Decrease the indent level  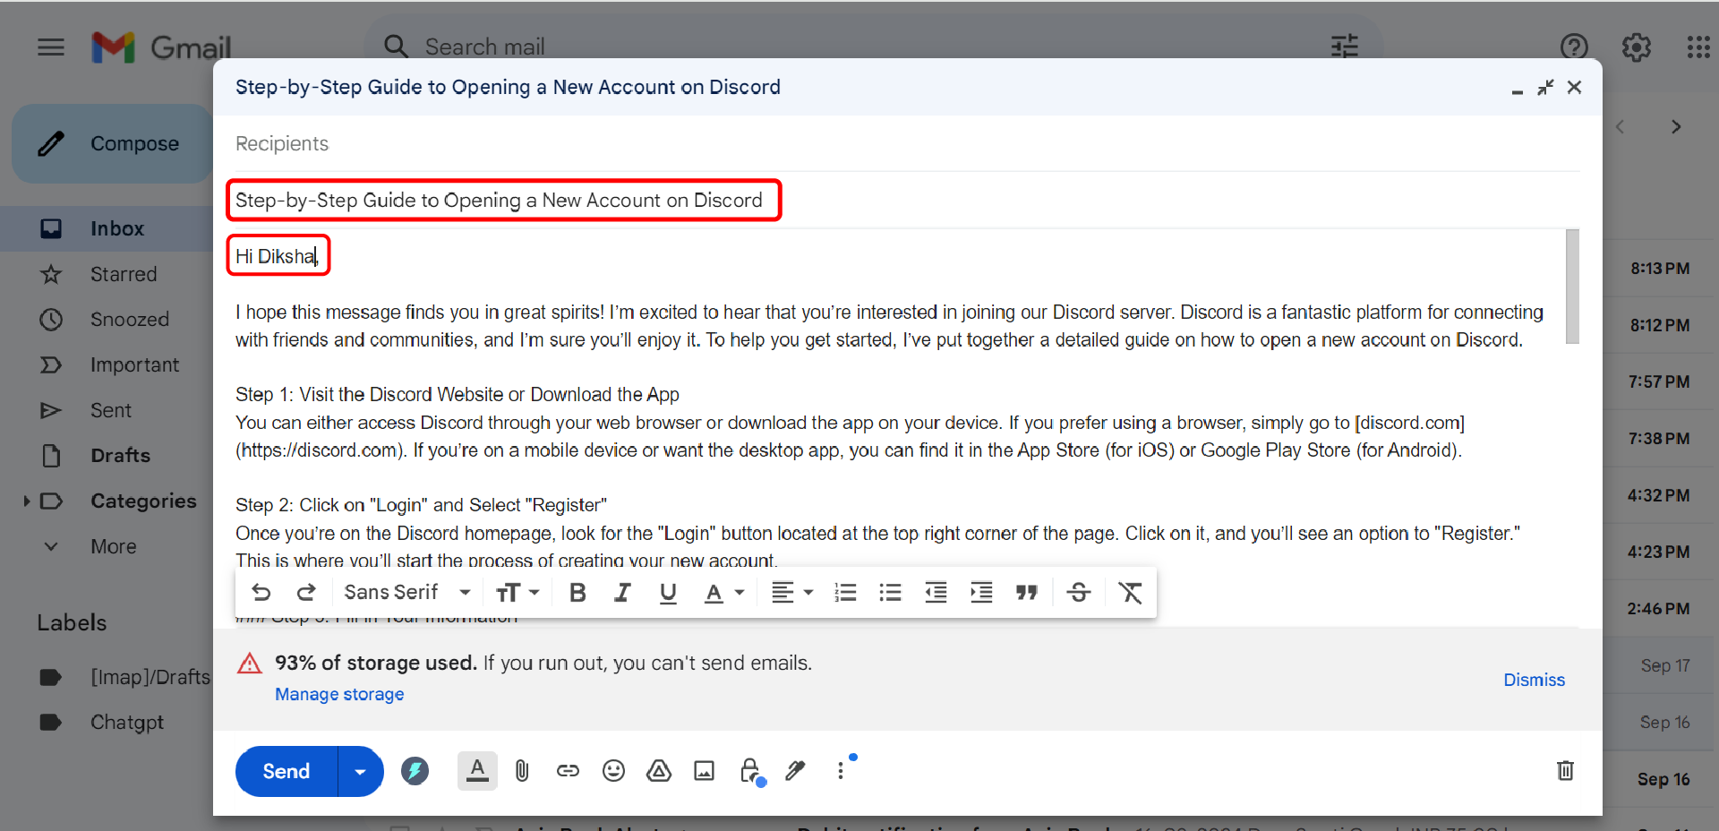936,593
